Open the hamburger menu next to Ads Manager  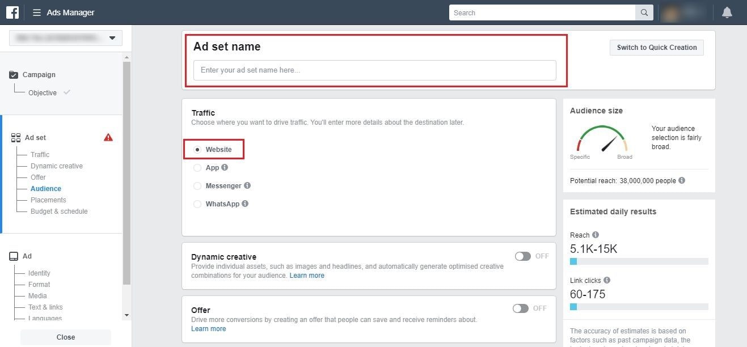[37, 12]
